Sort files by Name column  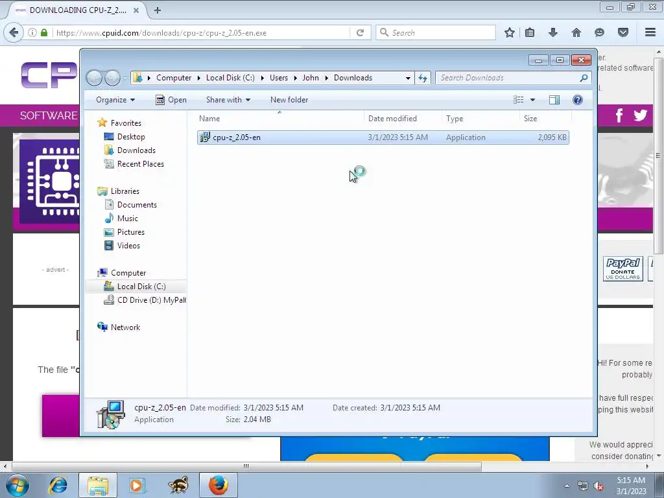(279, 119)
